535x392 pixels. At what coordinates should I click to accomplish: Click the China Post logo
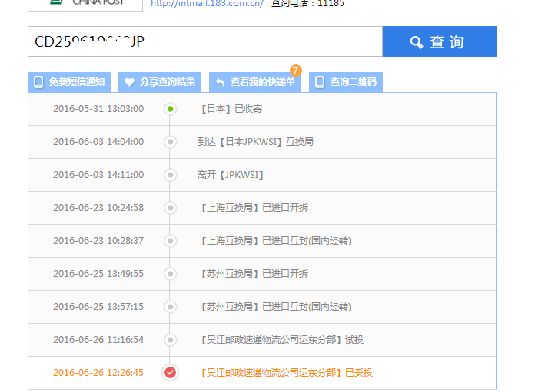[85, 4]
